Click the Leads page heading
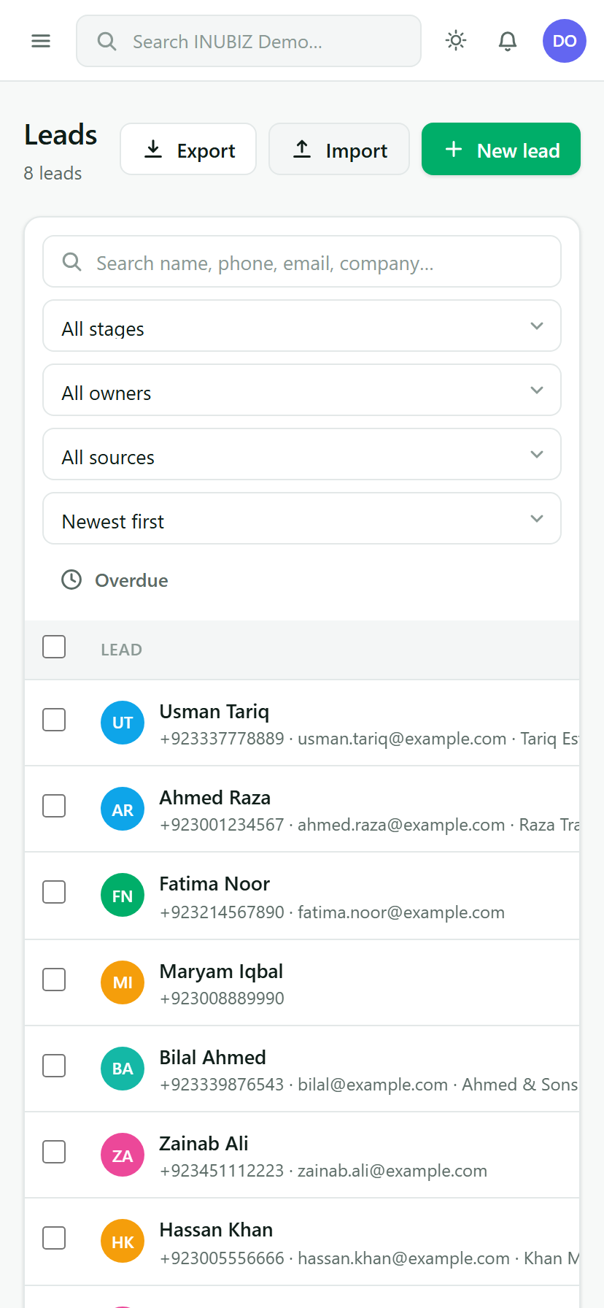The height and width of the screenshot is (1308, 604). (x=61, y=135)
